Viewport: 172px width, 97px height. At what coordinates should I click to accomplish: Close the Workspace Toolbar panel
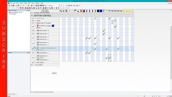coord(29,10)
